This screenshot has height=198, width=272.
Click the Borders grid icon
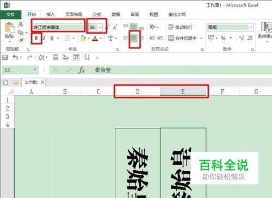tap(67, 38)
